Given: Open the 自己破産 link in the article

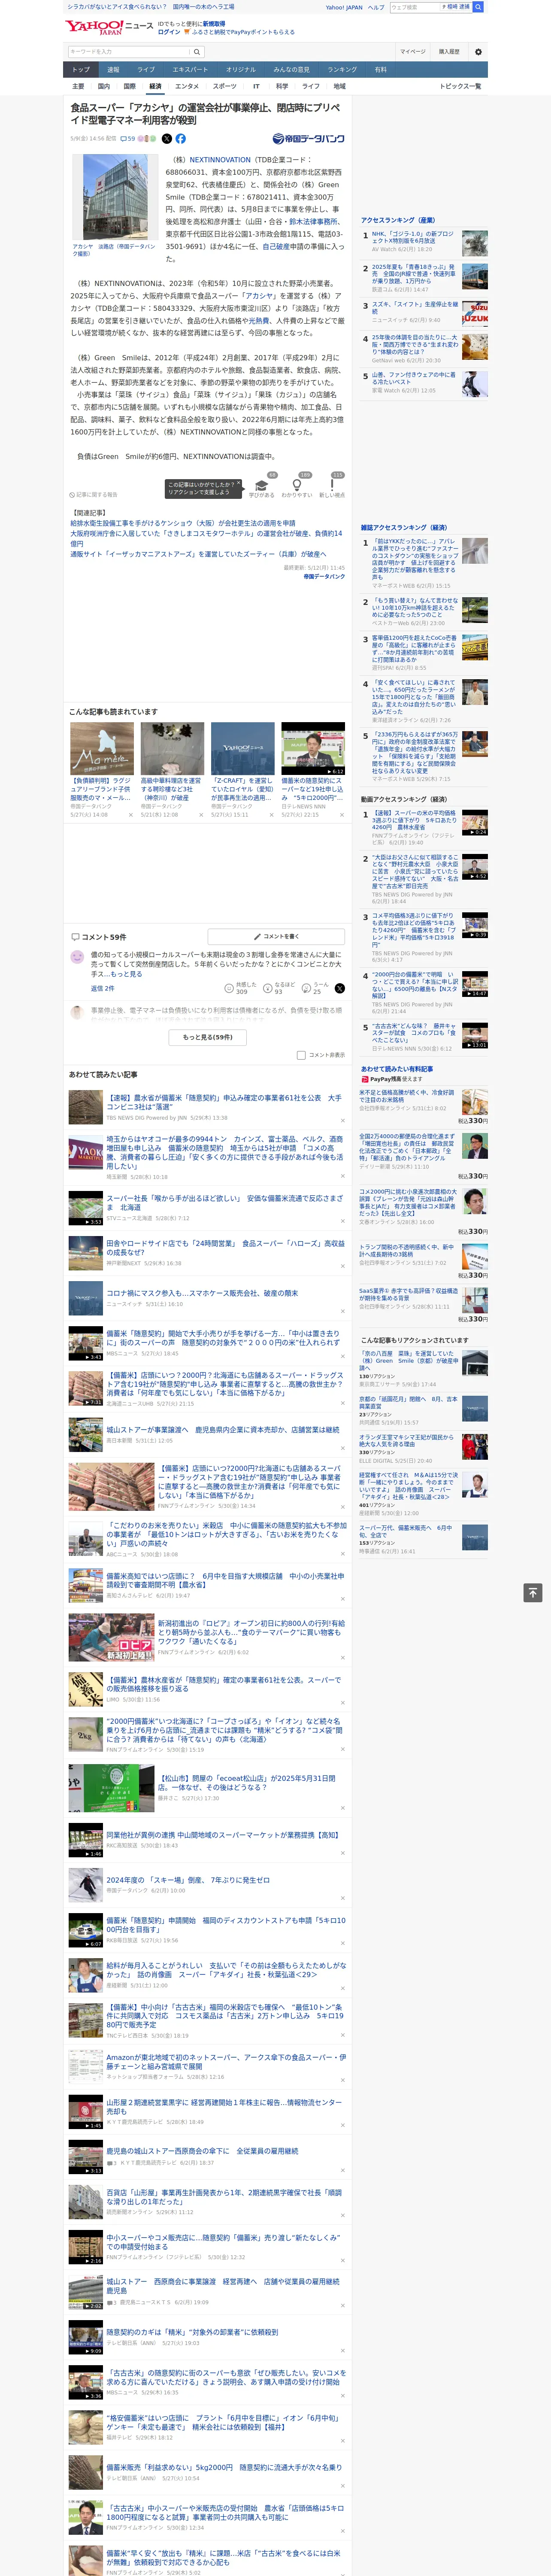Looking at the screenshot, I should click(277, 246).
